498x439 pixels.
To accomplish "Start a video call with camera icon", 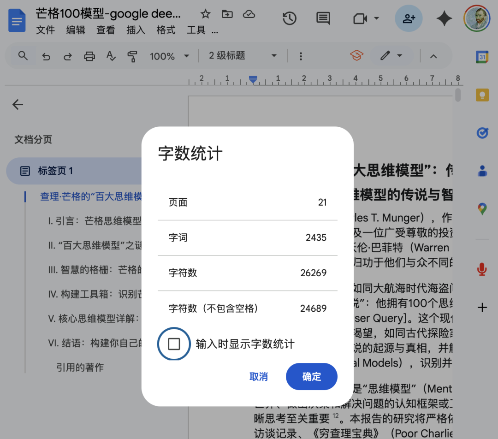I will (360, 18).
